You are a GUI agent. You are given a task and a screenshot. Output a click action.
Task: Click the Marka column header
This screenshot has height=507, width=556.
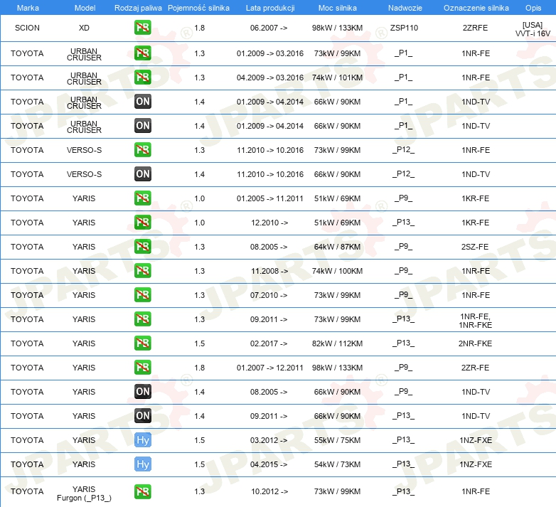click(x=28, y=8)
